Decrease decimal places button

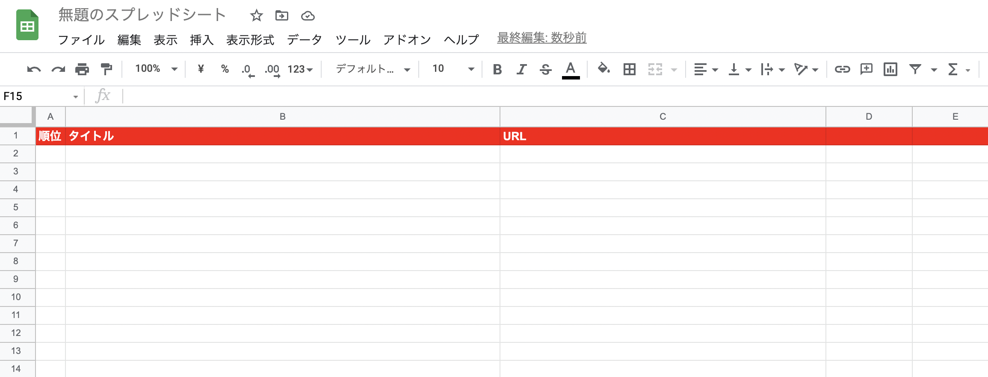tap(248, 70)
